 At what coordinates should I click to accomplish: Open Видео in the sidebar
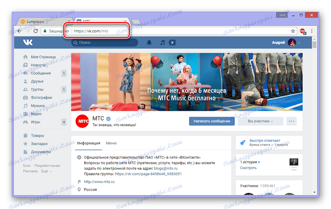click(36, 113)
